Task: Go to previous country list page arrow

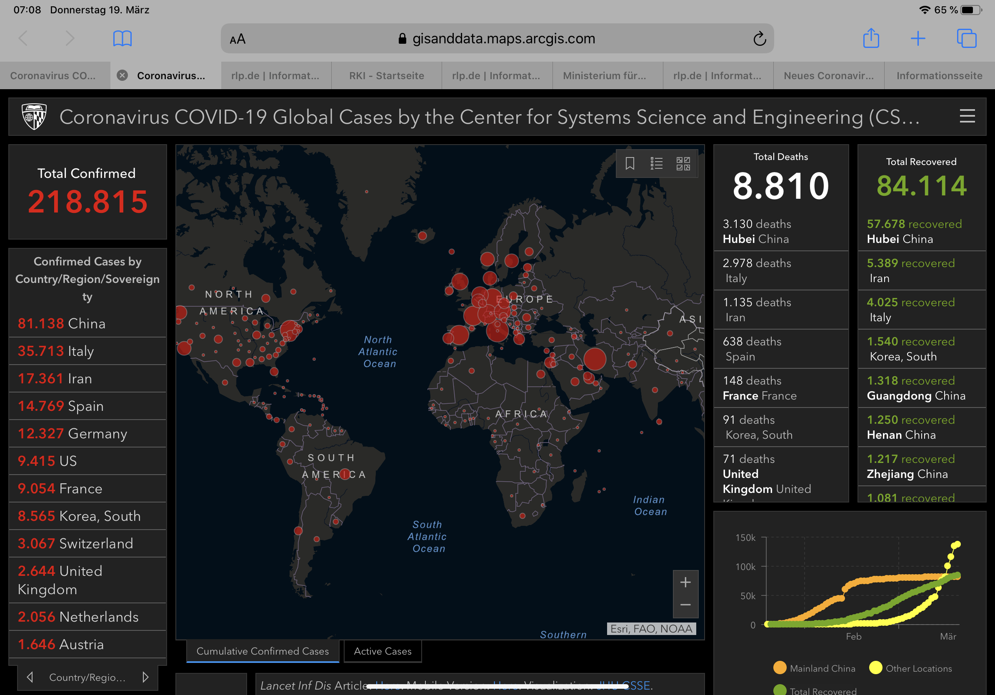Action: coord(30,677)
